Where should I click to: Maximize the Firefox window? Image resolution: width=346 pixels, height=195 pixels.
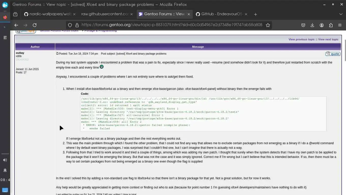coord(333,4)
